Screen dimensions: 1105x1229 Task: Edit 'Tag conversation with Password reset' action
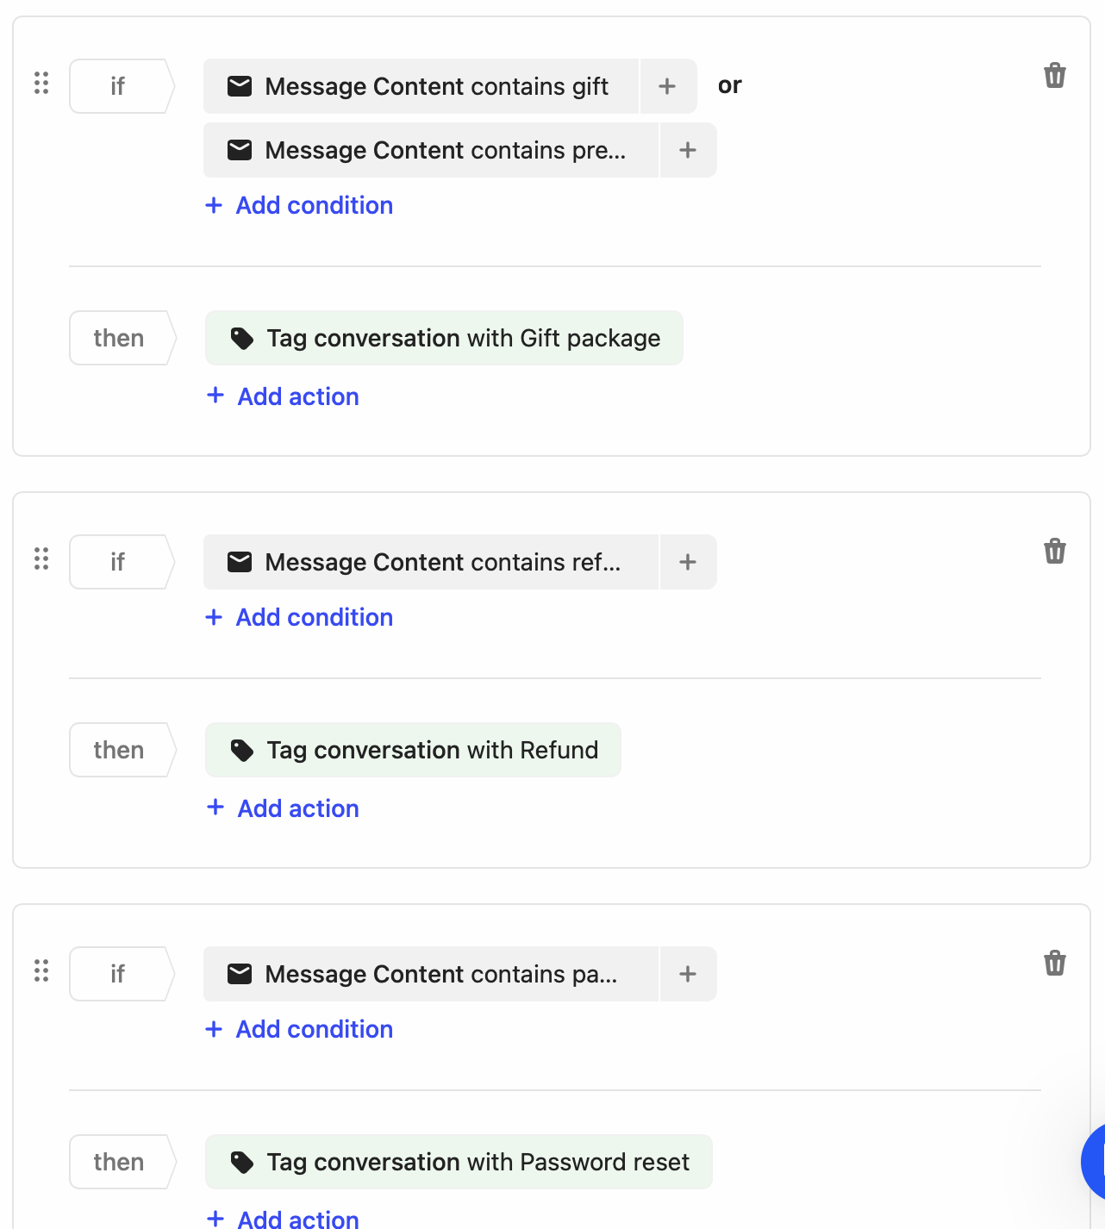coord(459,1162)
